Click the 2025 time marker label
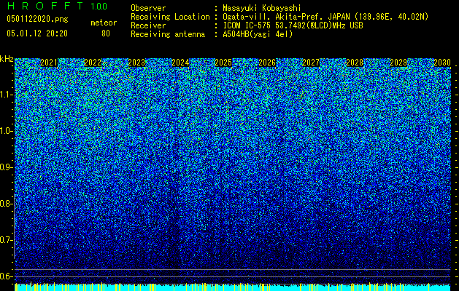 (223, 63)
